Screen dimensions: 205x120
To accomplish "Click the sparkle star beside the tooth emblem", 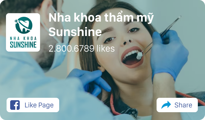I will coord(16,21).
